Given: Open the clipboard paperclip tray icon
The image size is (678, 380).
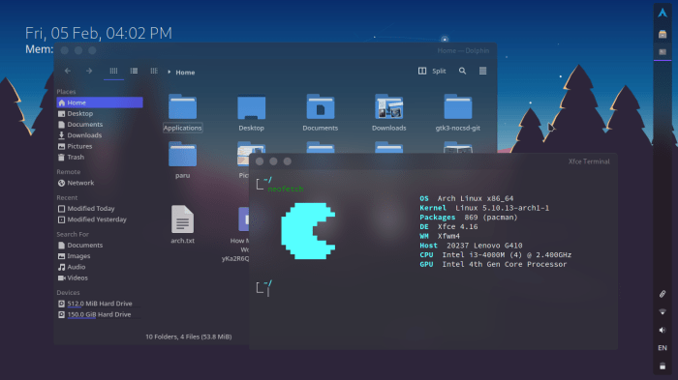Looking at the screenshot, I should [663, 294].
